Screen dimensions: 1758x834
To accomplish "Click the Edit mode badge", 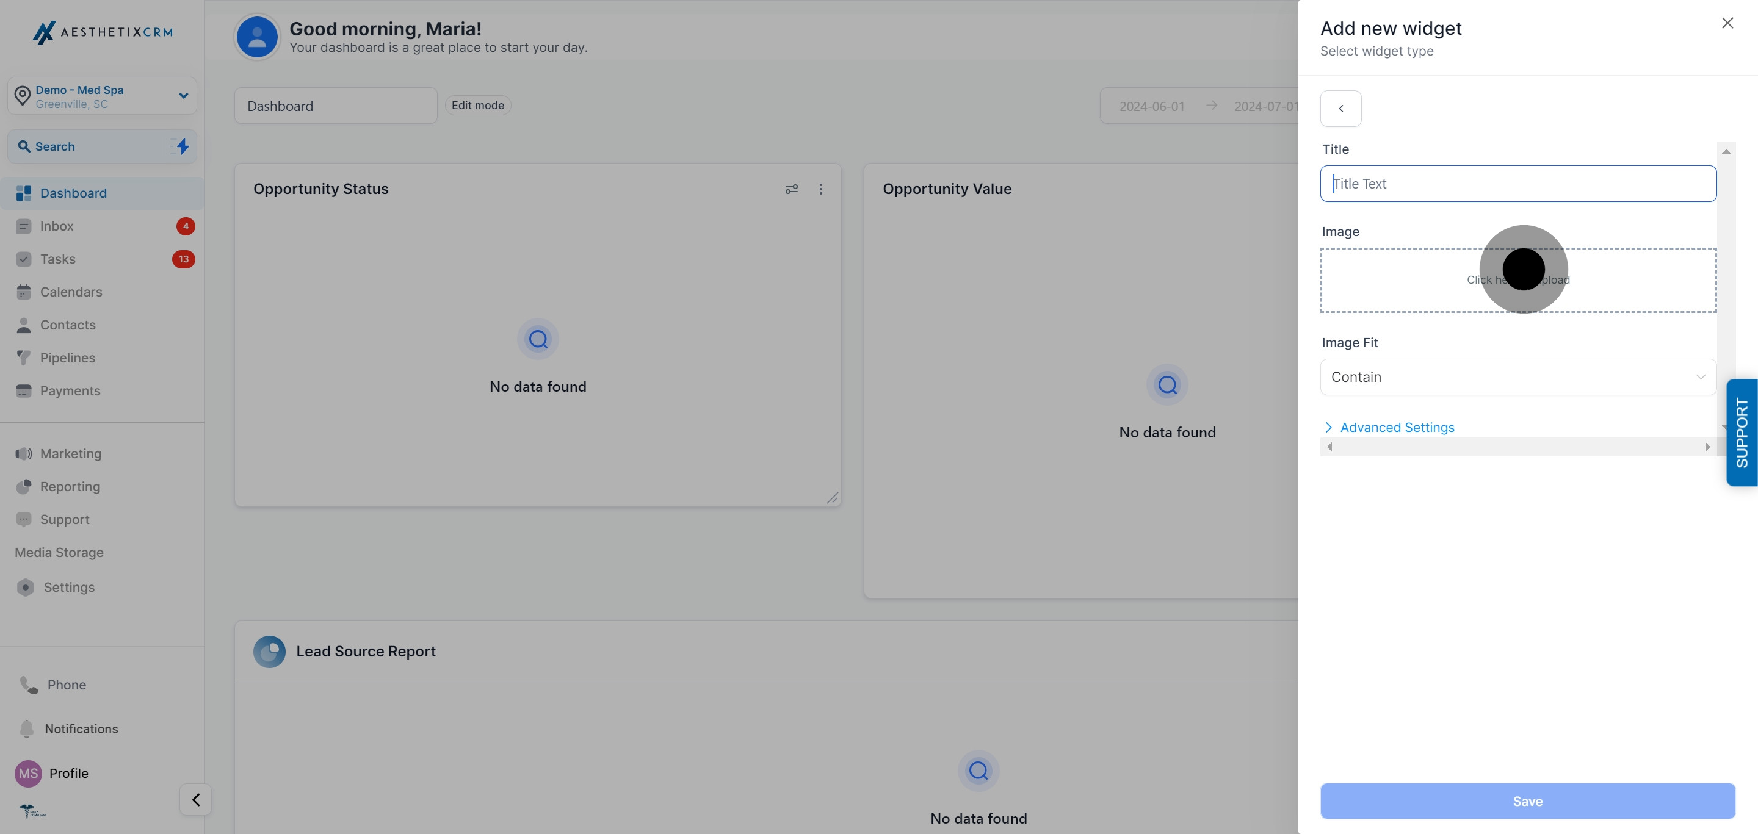I will (478, 105).
